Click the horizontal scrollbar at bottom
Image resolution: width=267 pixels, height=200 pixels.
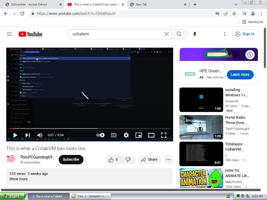coord(131,190)
